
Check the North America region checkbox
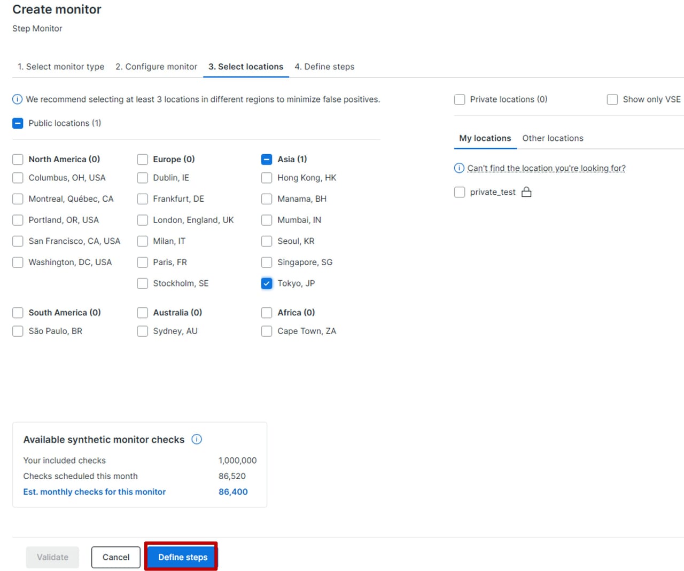point(18,159)
